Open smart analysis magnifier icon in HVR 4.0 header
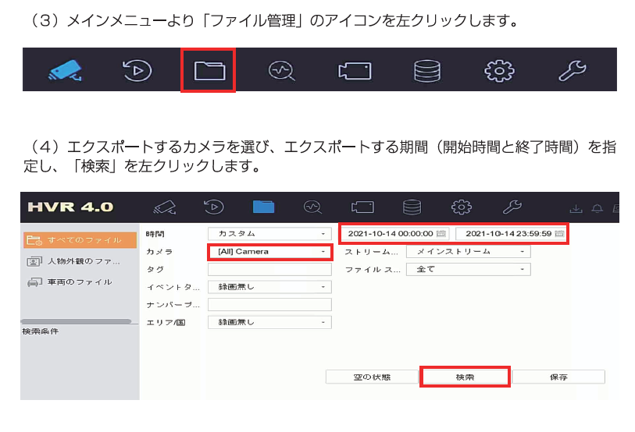 (312, 207)
